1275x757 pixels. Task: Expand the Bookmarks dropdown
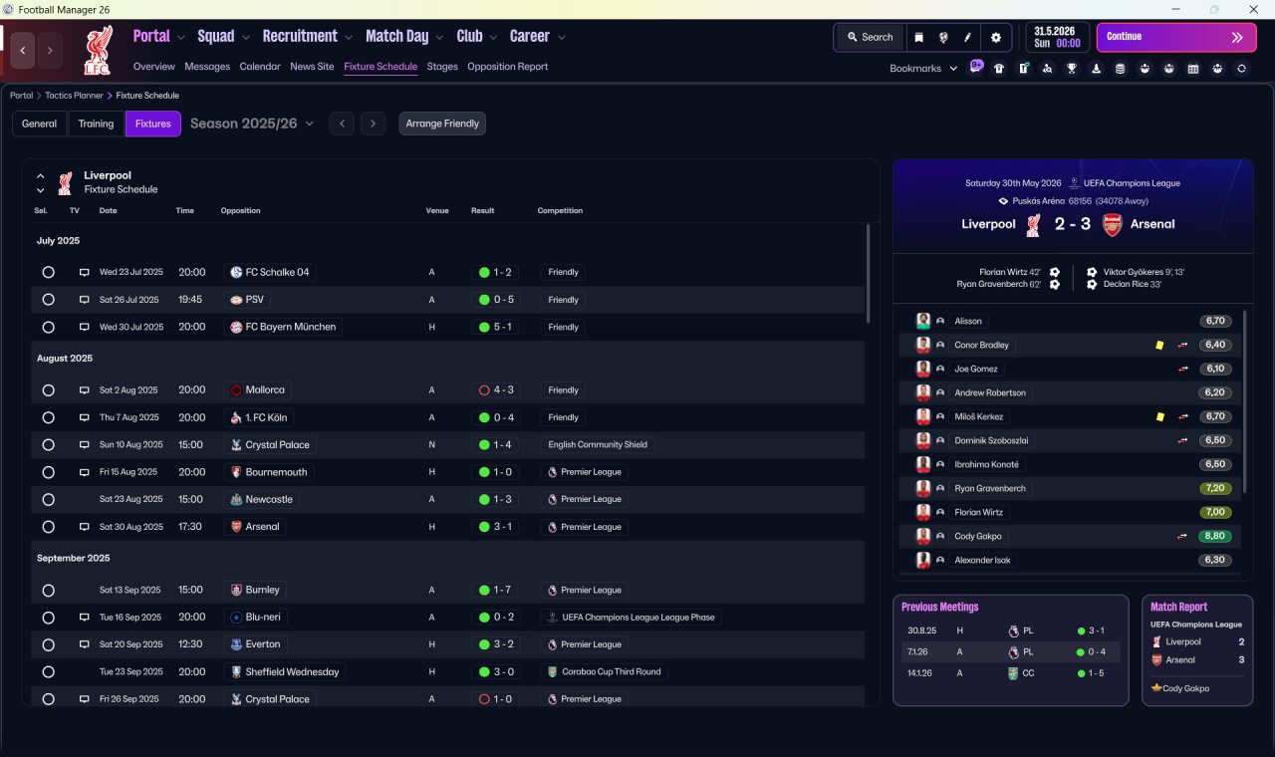coord(923,69)
